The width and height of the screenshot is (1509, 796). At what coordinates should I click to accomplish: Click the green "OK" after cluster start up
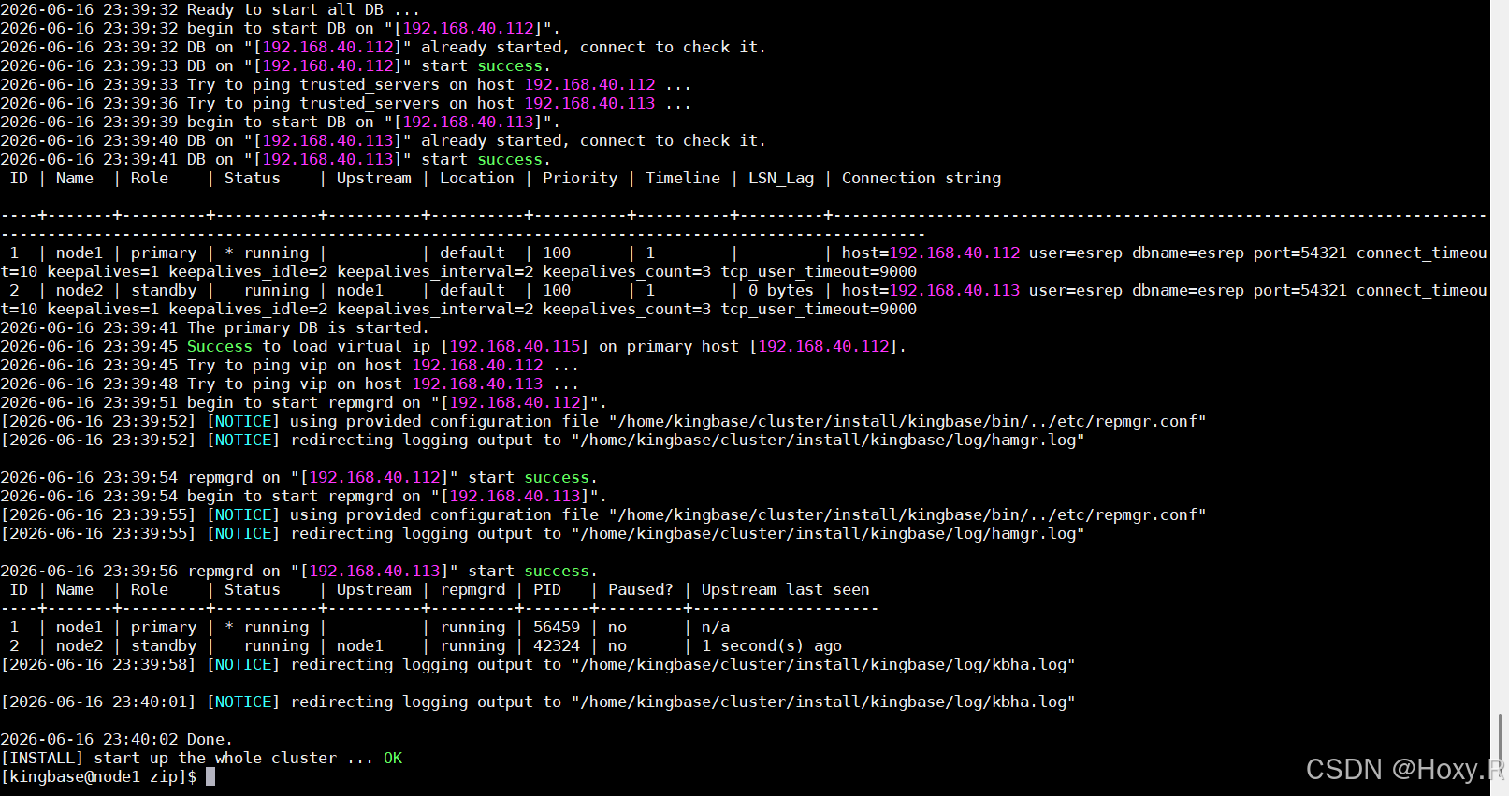click(393, 758)
